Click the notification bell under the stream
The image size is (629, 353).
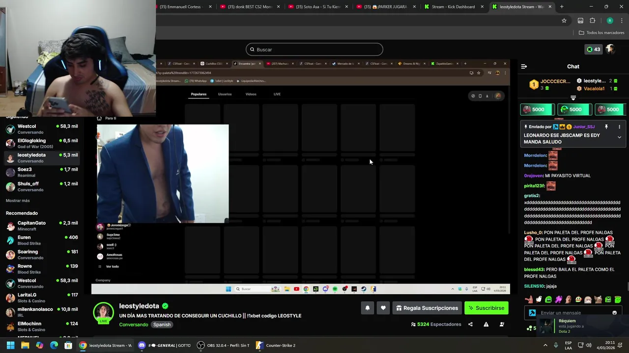pyautogui.click(x=367, y=308)
